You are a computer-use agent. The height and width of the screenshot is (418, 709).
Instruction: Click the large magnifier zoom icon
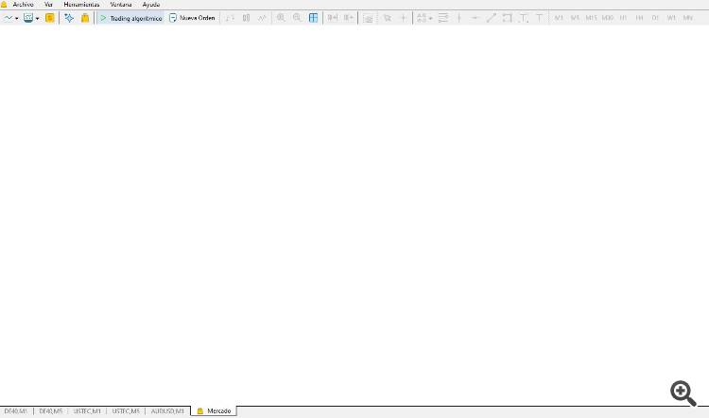pos(683,393)
